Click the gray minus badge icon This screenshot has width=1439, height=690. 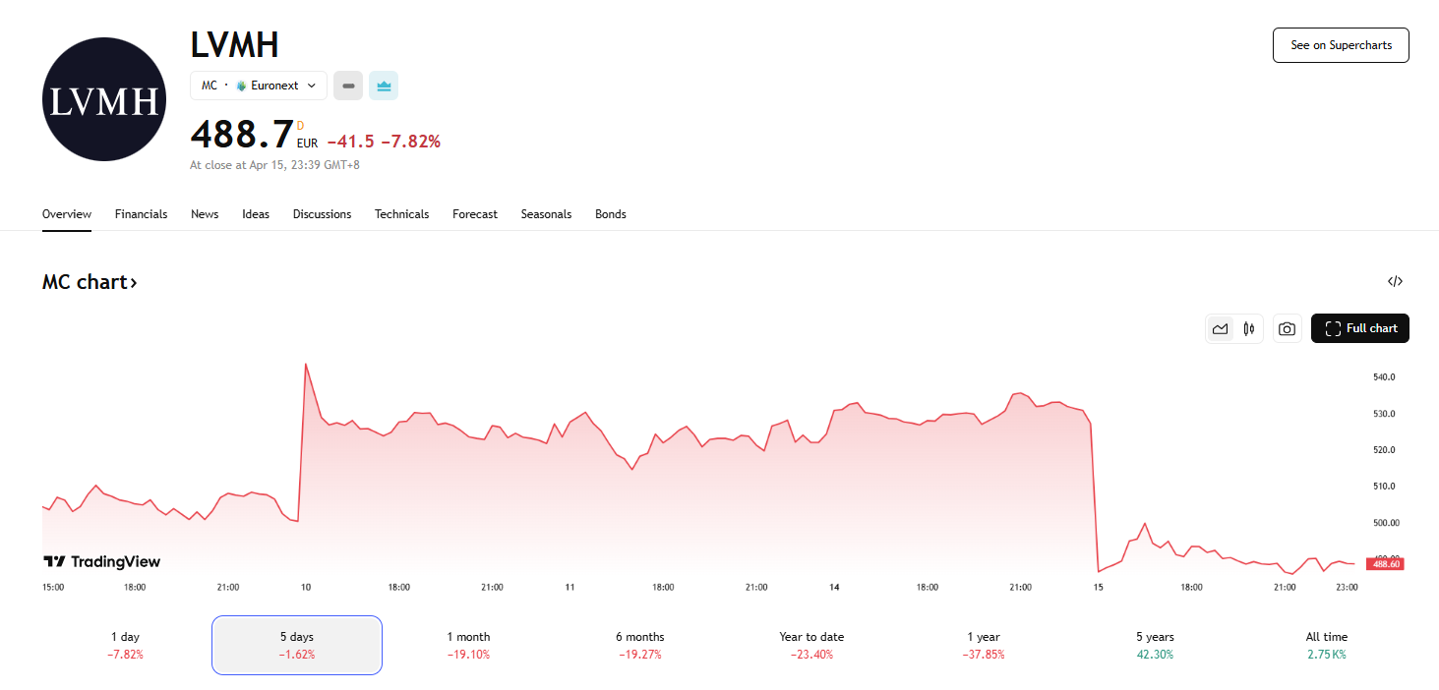coord(348,86)
